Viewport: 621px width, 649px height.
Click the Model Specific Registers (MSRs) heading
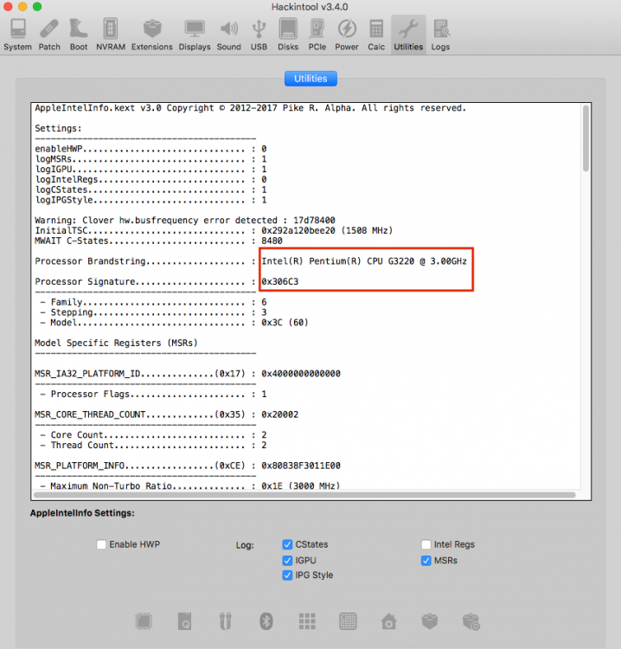(116, 344)
